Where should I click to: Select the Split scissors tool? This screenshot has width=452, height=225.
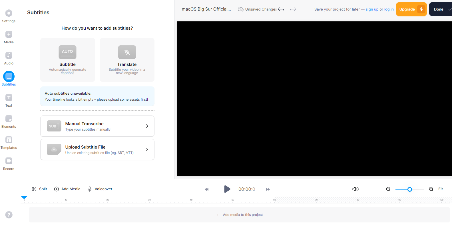39,189
